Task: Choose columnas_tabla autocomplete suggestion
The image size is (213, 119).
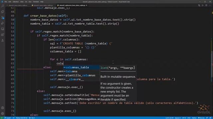Action: pos(81,67)
